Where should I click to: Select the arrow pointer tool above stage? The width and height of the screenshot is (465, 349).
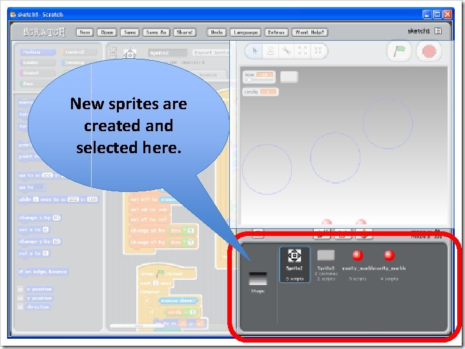point(254,51)
